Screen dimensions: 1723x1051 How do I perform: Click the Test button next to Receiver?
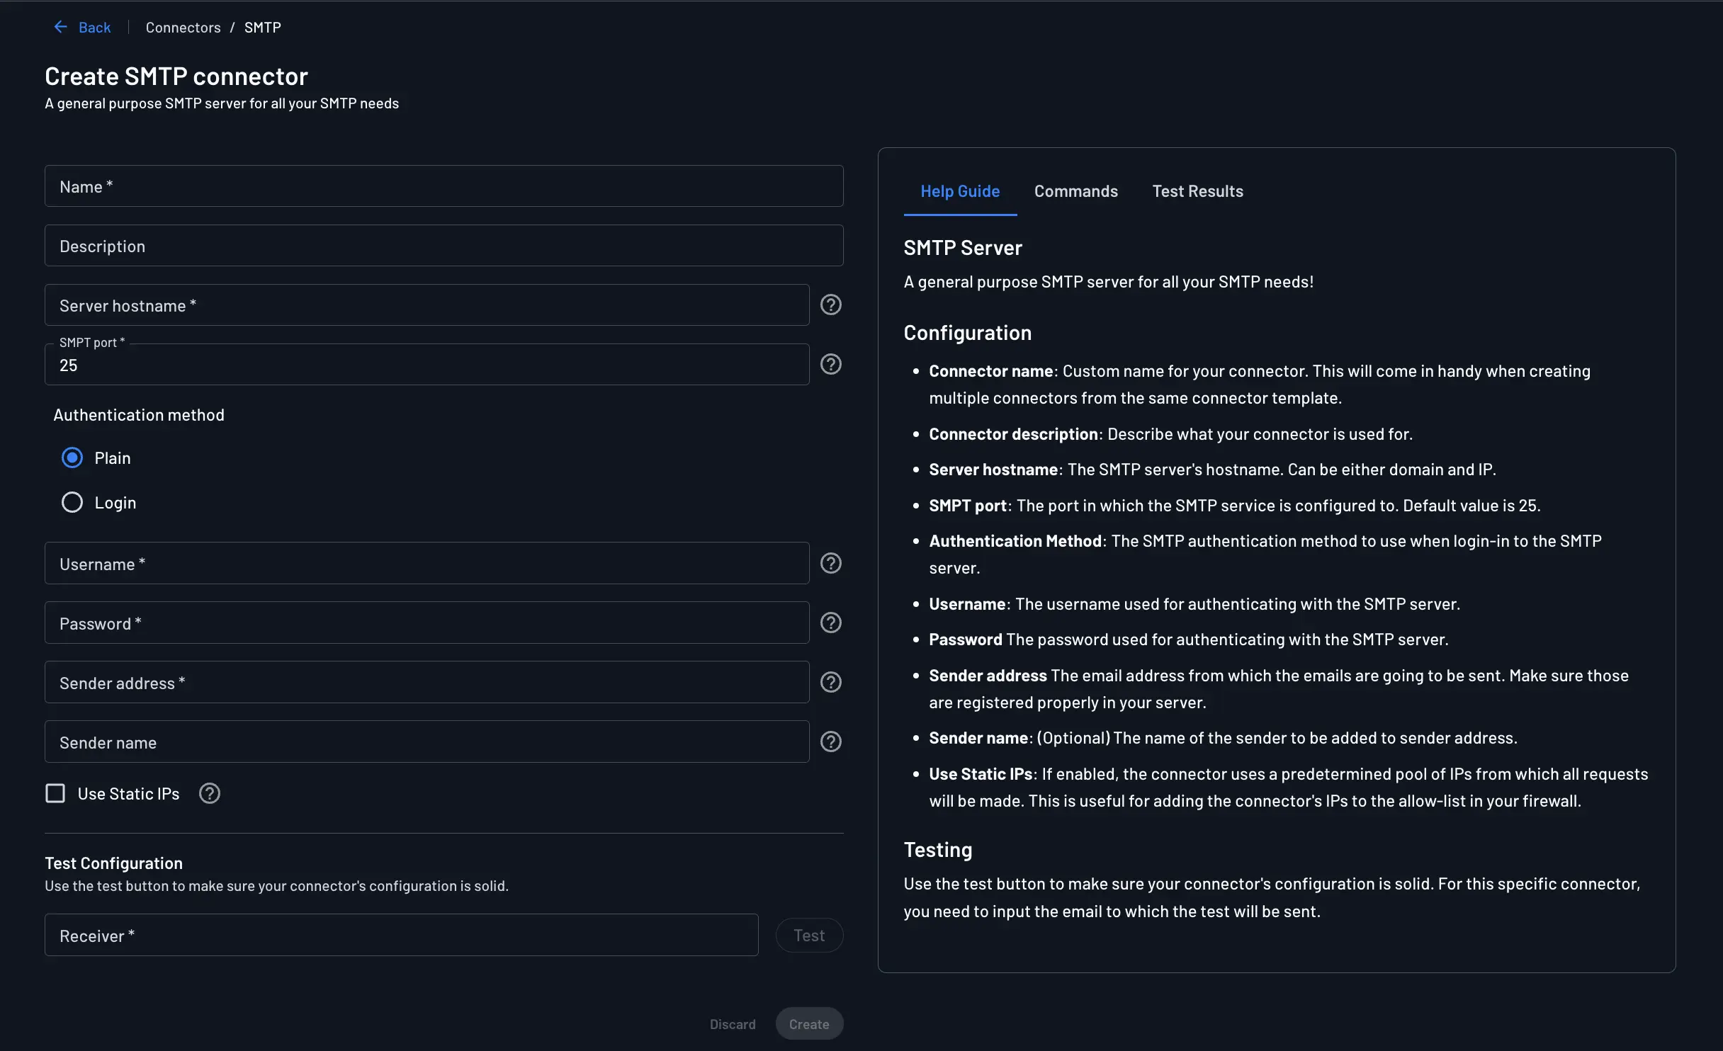point(808,935)
